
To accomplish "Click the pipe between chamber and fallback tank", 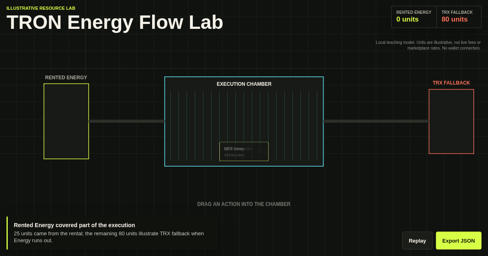I will (376, 121).
